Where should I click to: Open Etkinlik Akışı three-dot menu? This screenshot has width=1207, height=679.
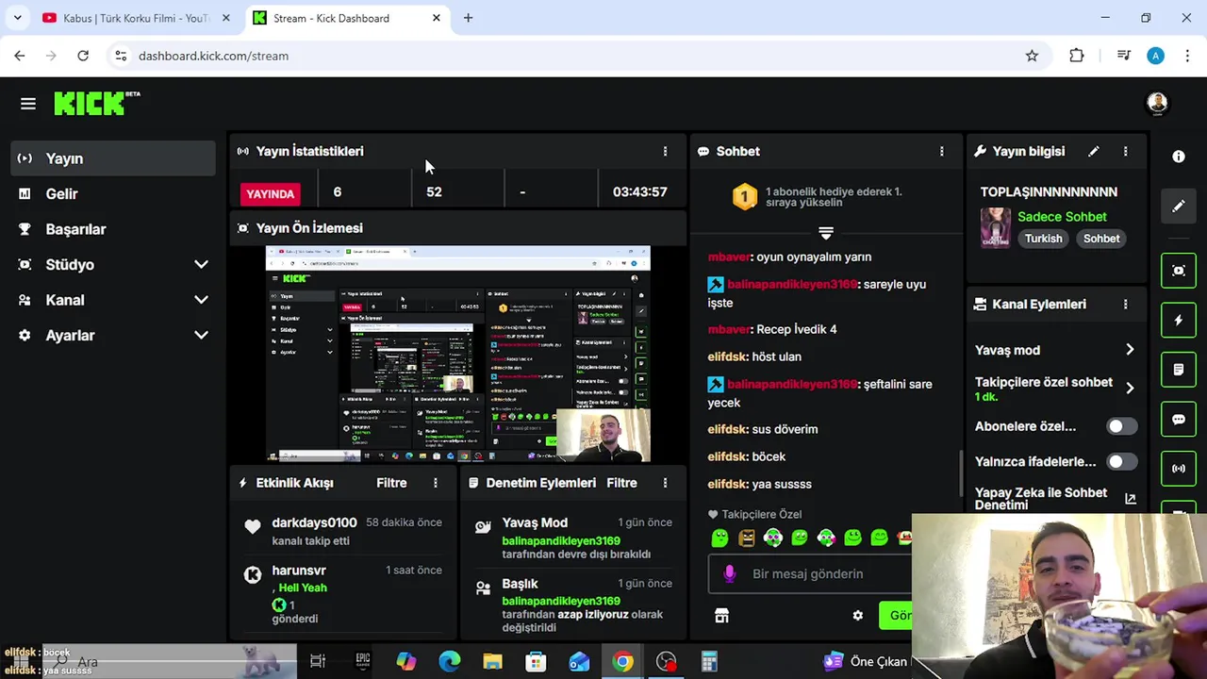coord(435,483)
